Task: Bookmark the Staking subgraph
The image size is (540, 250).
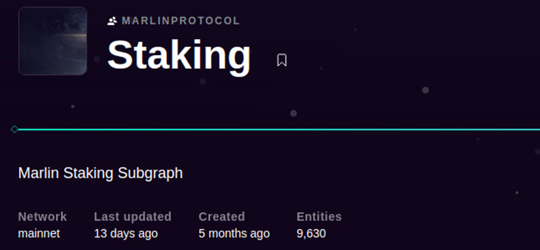Action: (x=281, y=60)
